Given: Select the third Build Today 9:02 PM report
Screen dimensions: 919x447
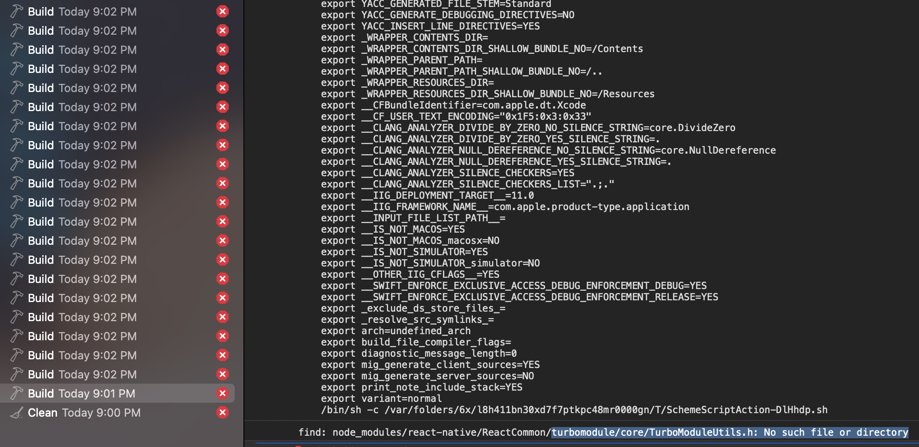Looking at the screenshot, I should [87, 49].
